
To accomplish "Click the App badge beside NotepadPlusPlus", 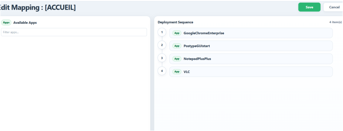I will pos(177,59).
